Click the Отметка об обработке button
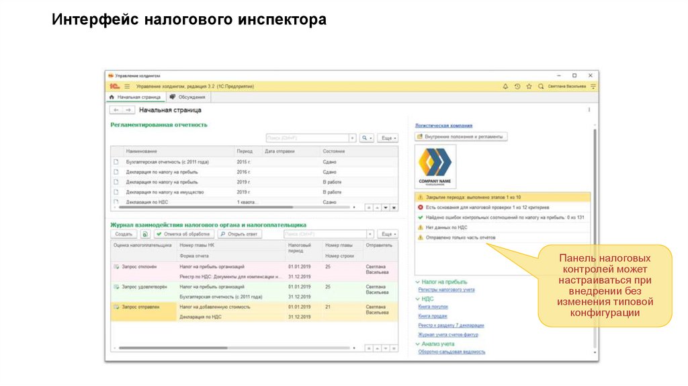Screen dimensions: 688x386 (183, 234)
